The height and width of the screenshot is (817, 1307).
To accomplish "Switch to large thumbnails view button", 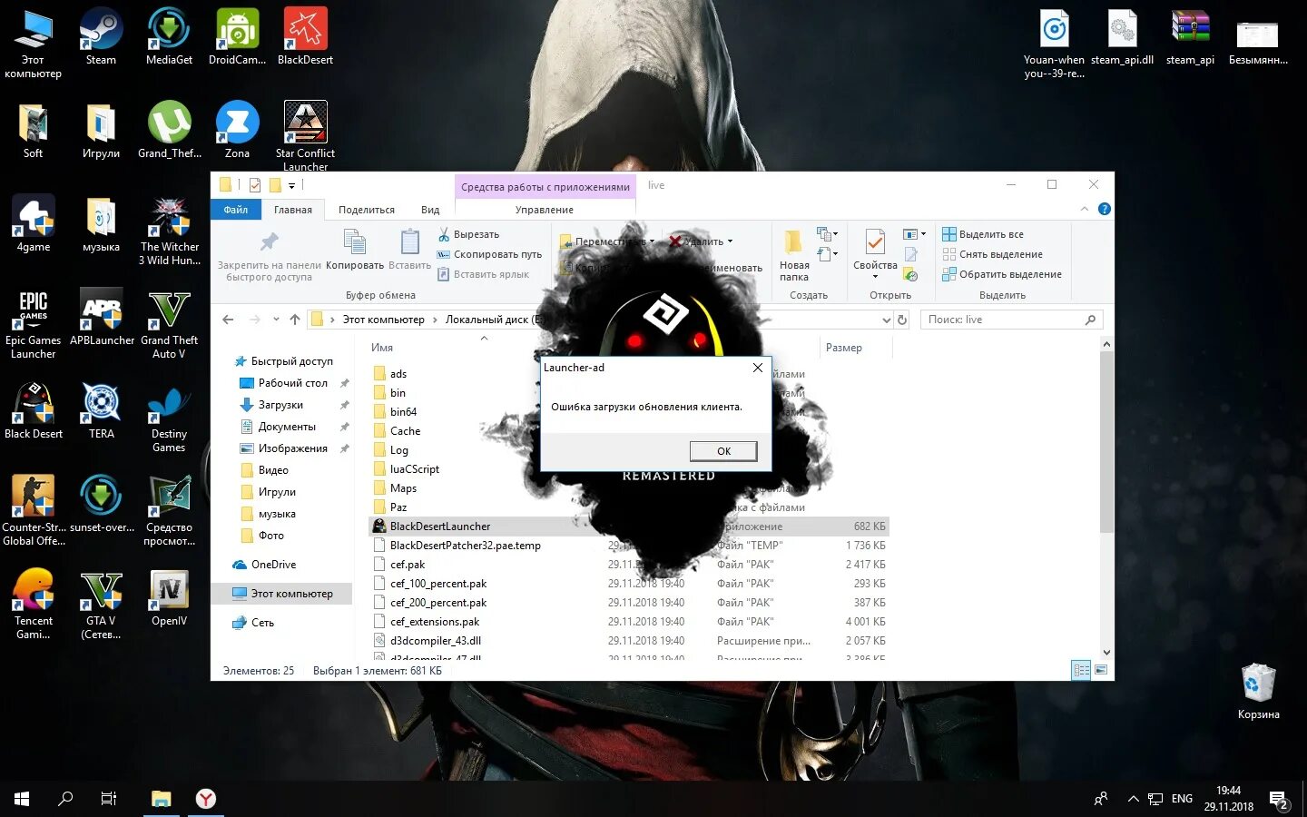I will 1101,670.
